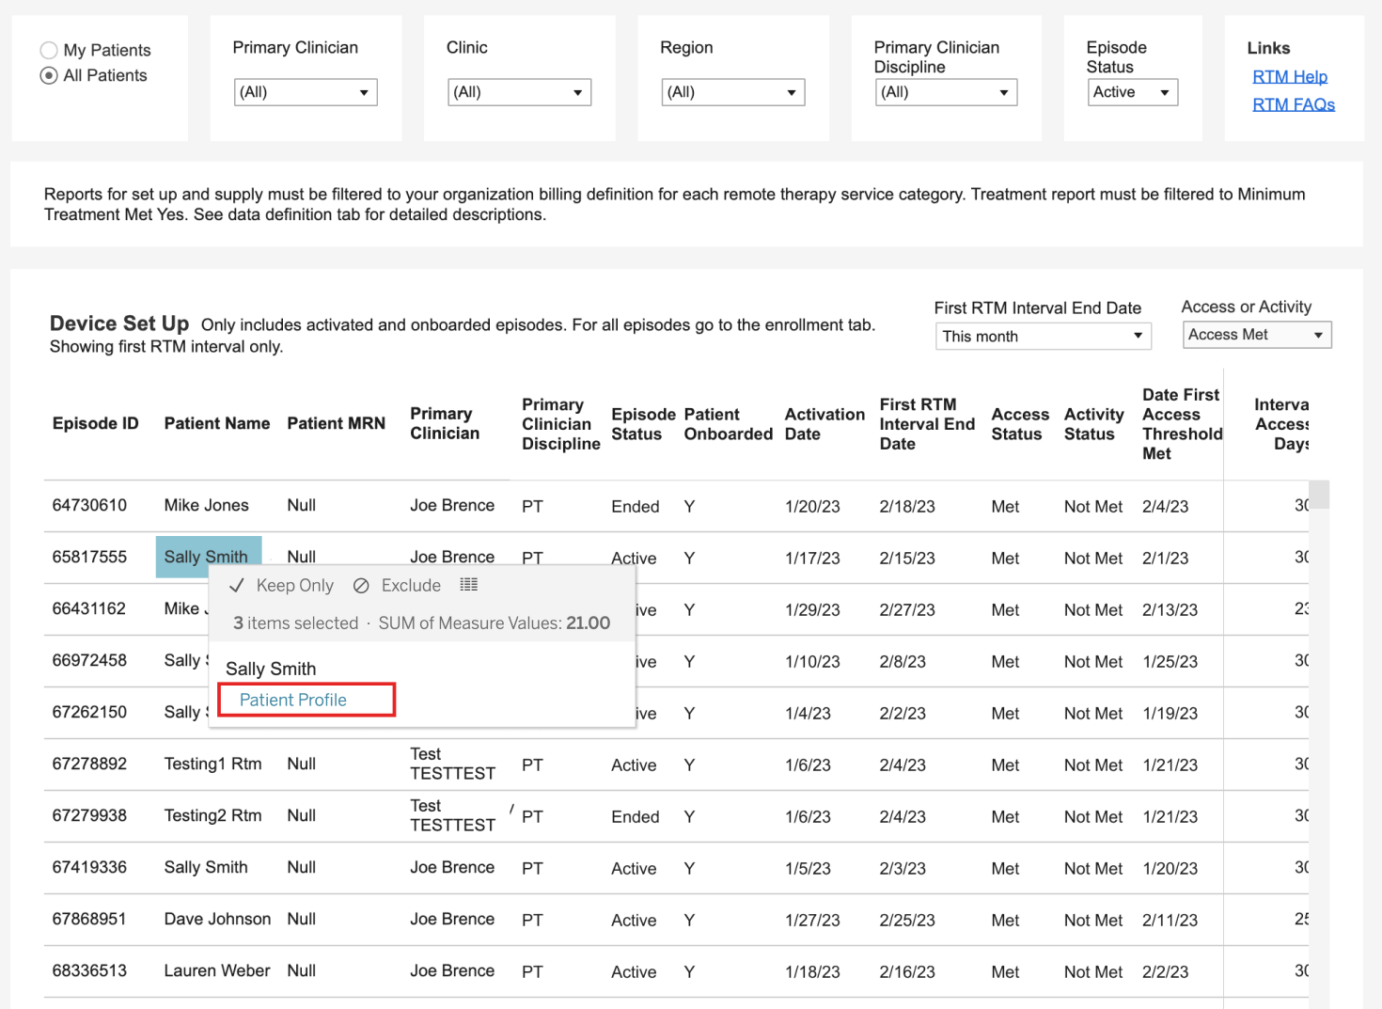
Task: Click Episode ID 67278892
Action: click(x=89, y=764)
